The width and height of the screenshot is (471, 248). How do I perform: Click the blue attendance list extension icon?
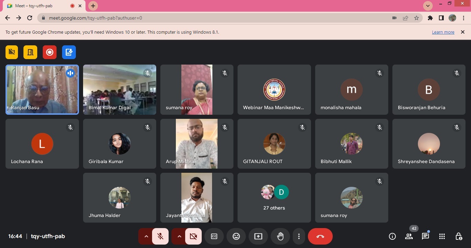click(x=69, y=52)
